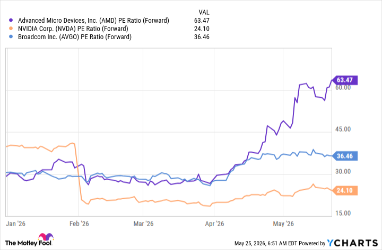Click the Jan '26 x-axis label

pyautogui.click(x=15, y=224)
